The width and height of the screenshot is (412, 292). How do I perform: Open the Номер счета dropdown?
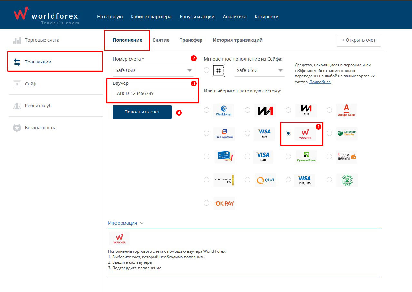(153, 70)
